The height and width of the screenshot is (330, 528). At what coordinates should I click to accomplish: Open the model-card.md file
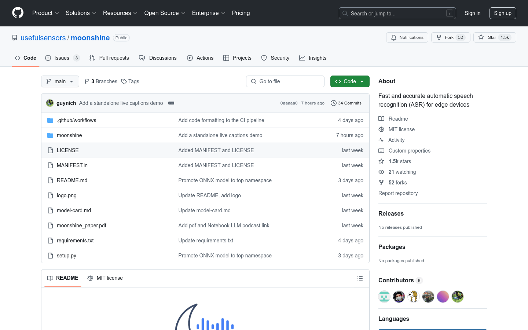coord(74,210)
